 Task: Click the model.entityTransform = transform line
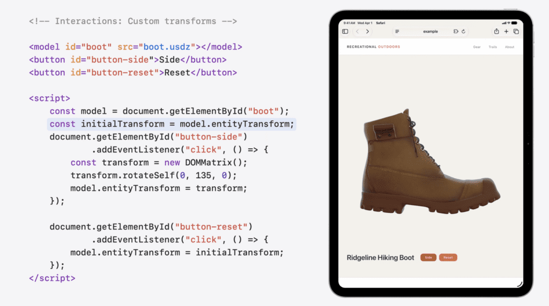coord(159,188)
